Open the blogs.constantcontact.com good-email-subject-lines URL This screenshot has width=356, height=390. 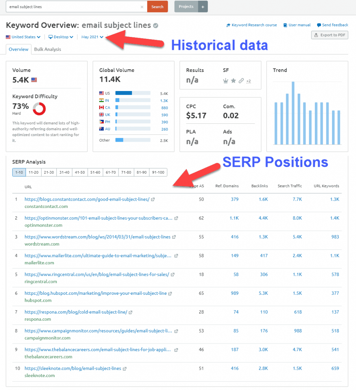point(87,200)
